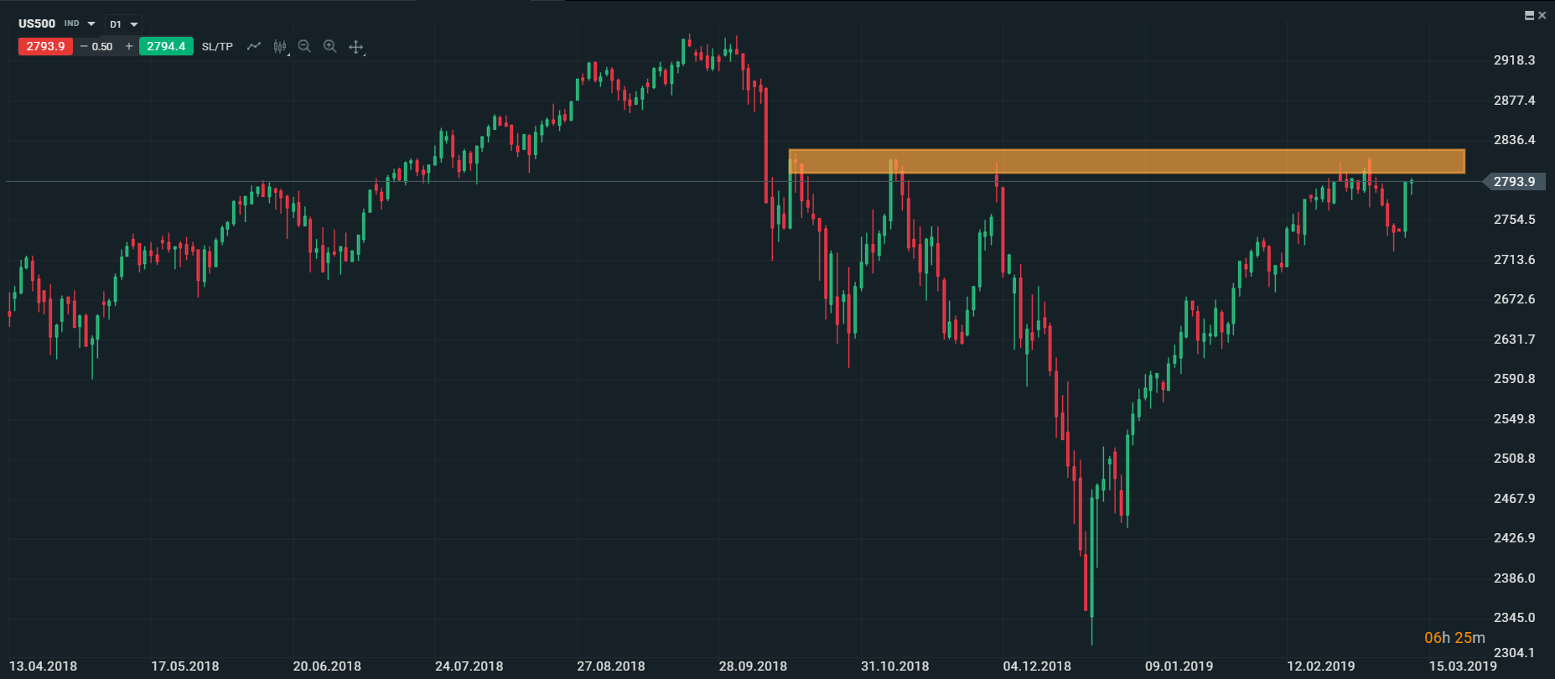Select the crosshair move tool
The image size is (1555, 679).
point(356,47)
